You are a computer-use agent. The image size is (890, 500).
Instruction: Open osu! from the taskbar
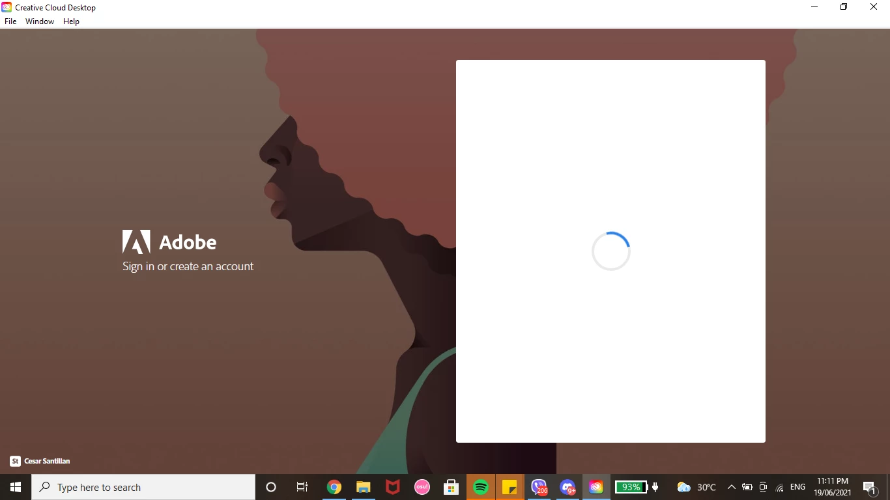(x=422, y=487)
